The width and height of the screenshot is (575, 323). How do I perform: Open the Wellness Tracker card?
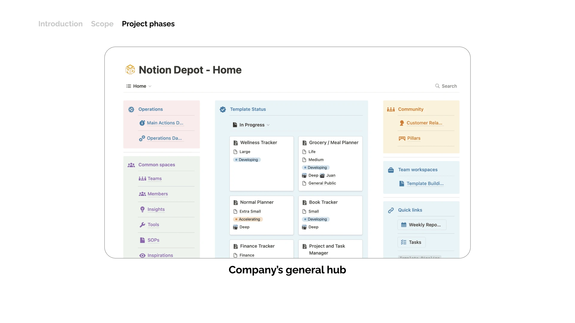tap(261, 164)
